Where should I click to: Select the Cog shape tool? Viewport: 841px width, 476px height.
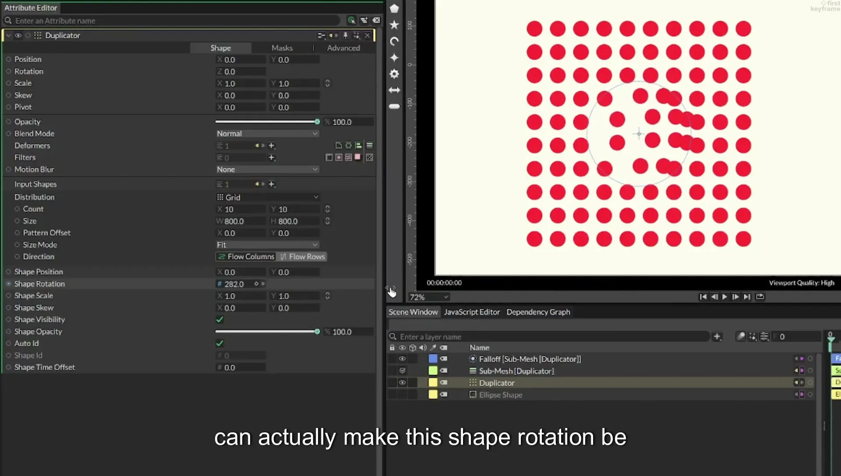(x=394, y=74)
